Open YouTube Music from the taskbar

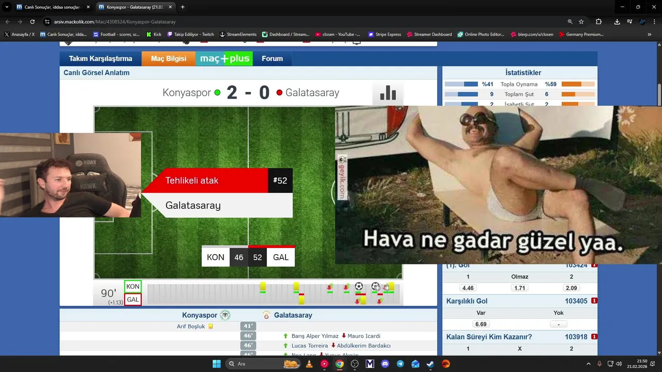coord(324,364)
